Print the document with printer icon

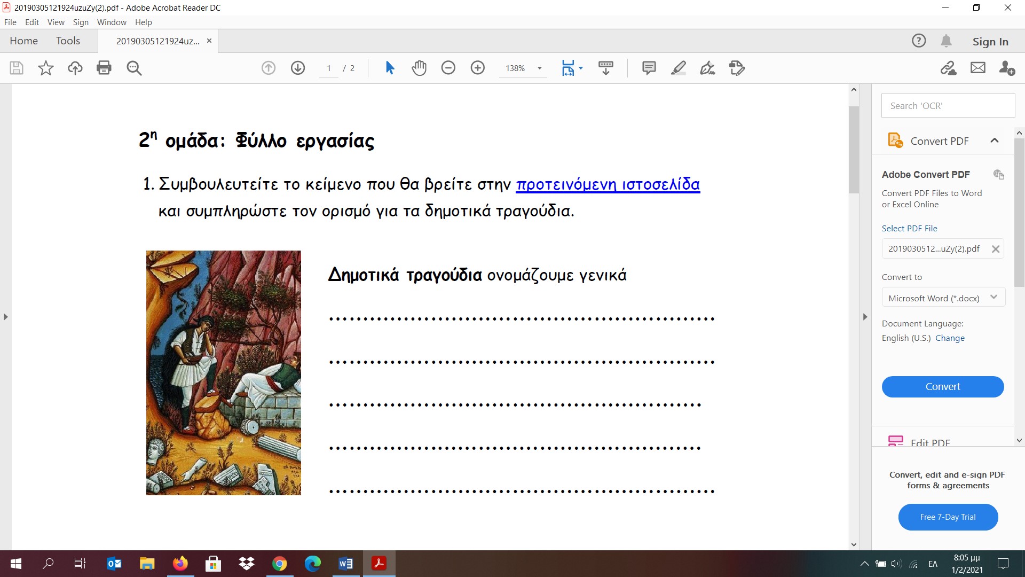[104, 68]
